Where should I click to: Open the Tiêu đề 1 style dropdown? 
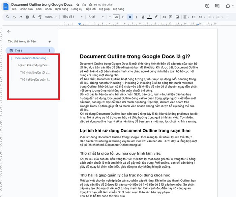pos(72,17)
